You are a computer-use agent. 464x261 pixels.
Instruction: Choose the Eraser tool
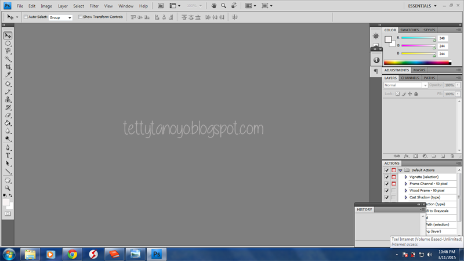point(8,115)
